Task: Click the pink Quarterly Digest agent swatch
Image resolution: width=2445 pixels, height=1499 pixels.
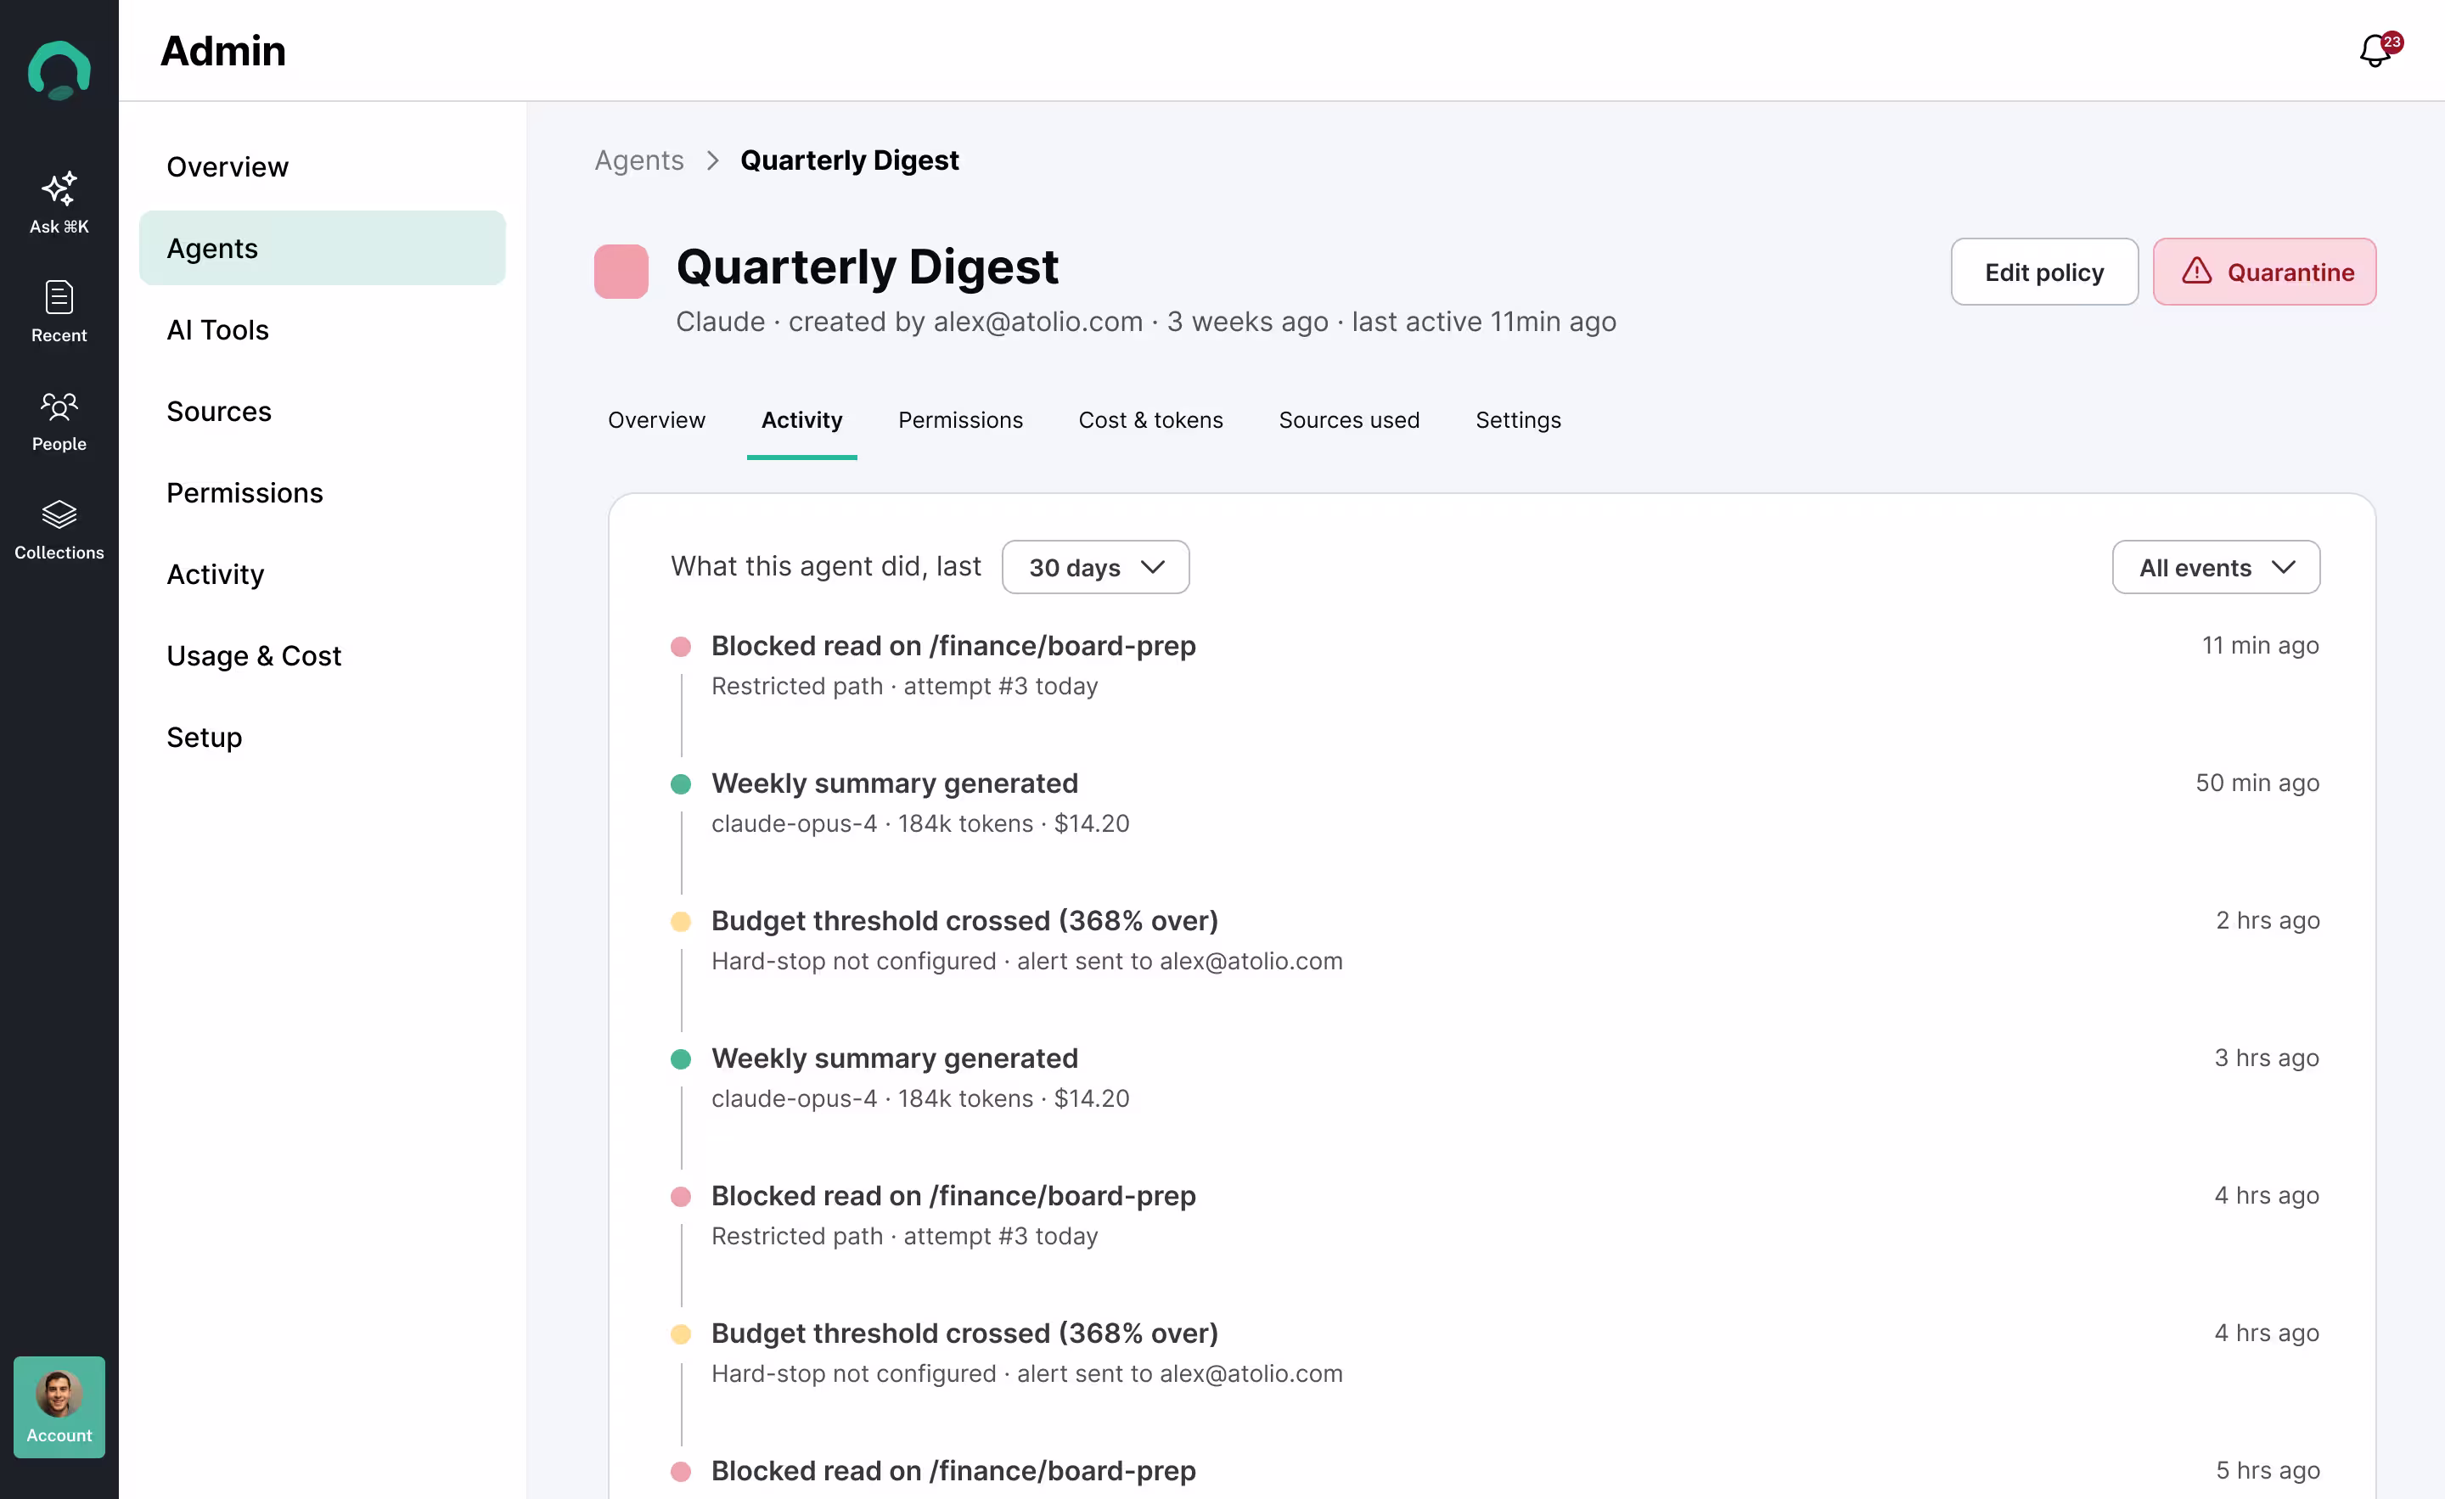Action: 621,271
